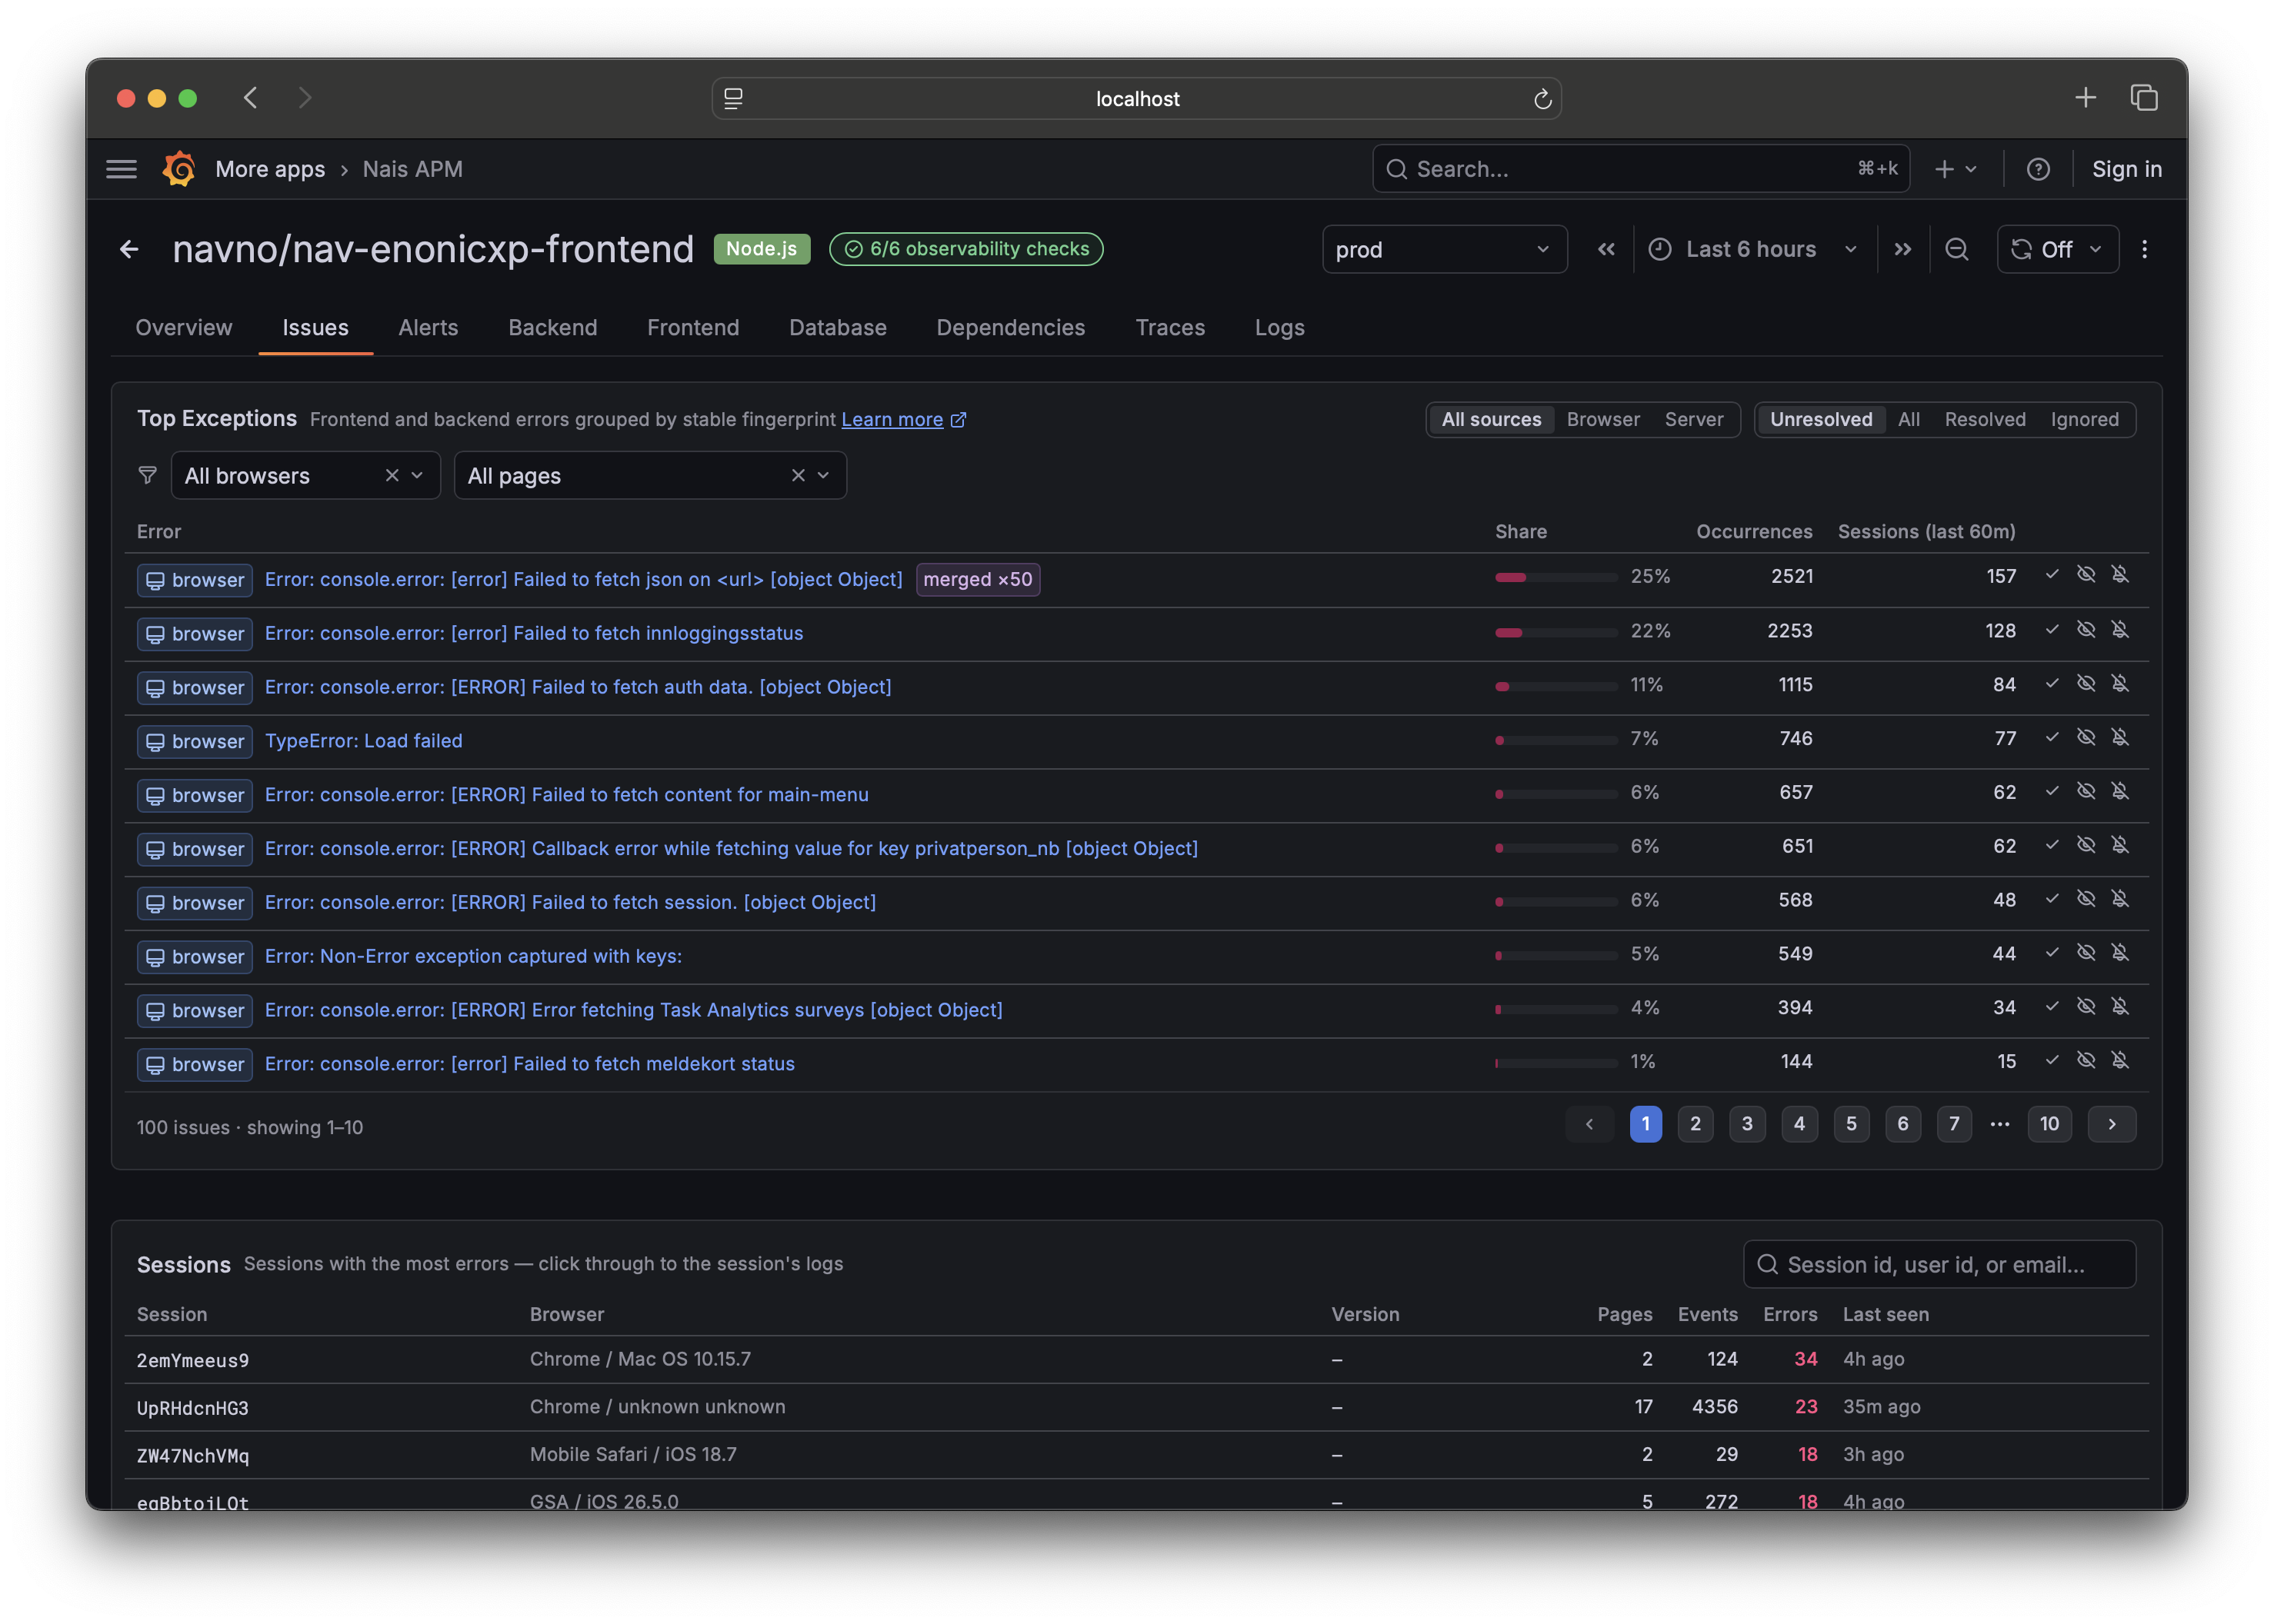Go to next page of issues

pyautogui.click(x=2112, y=1124)
